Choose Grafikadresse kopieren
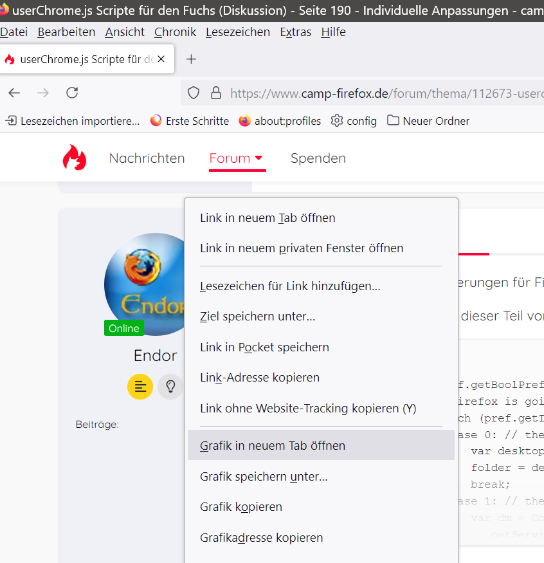The height and width of the screenshot is (563, 544). click(321, 537)
